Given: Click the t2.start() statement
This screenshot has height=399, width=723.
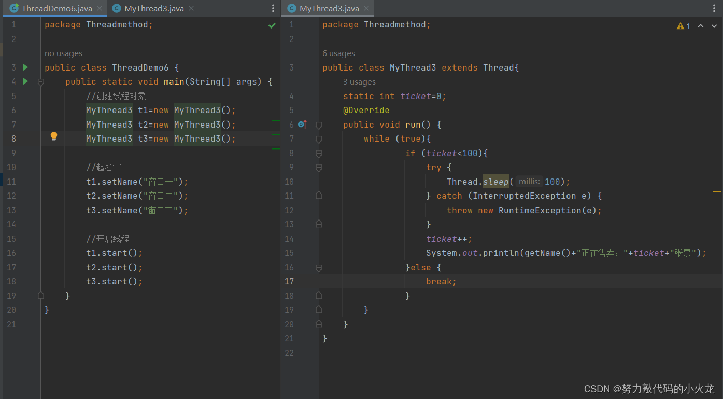Looking at the screenshot, I should tap(114, 267).
